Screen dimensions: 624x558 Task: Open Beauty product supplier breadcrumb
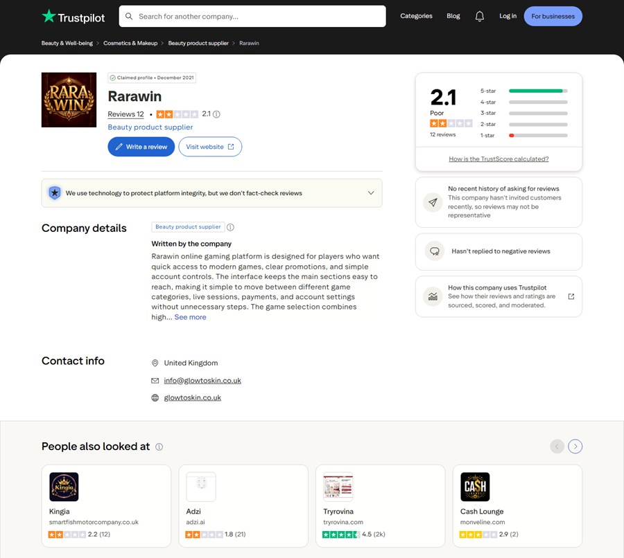tap(198, 43)
